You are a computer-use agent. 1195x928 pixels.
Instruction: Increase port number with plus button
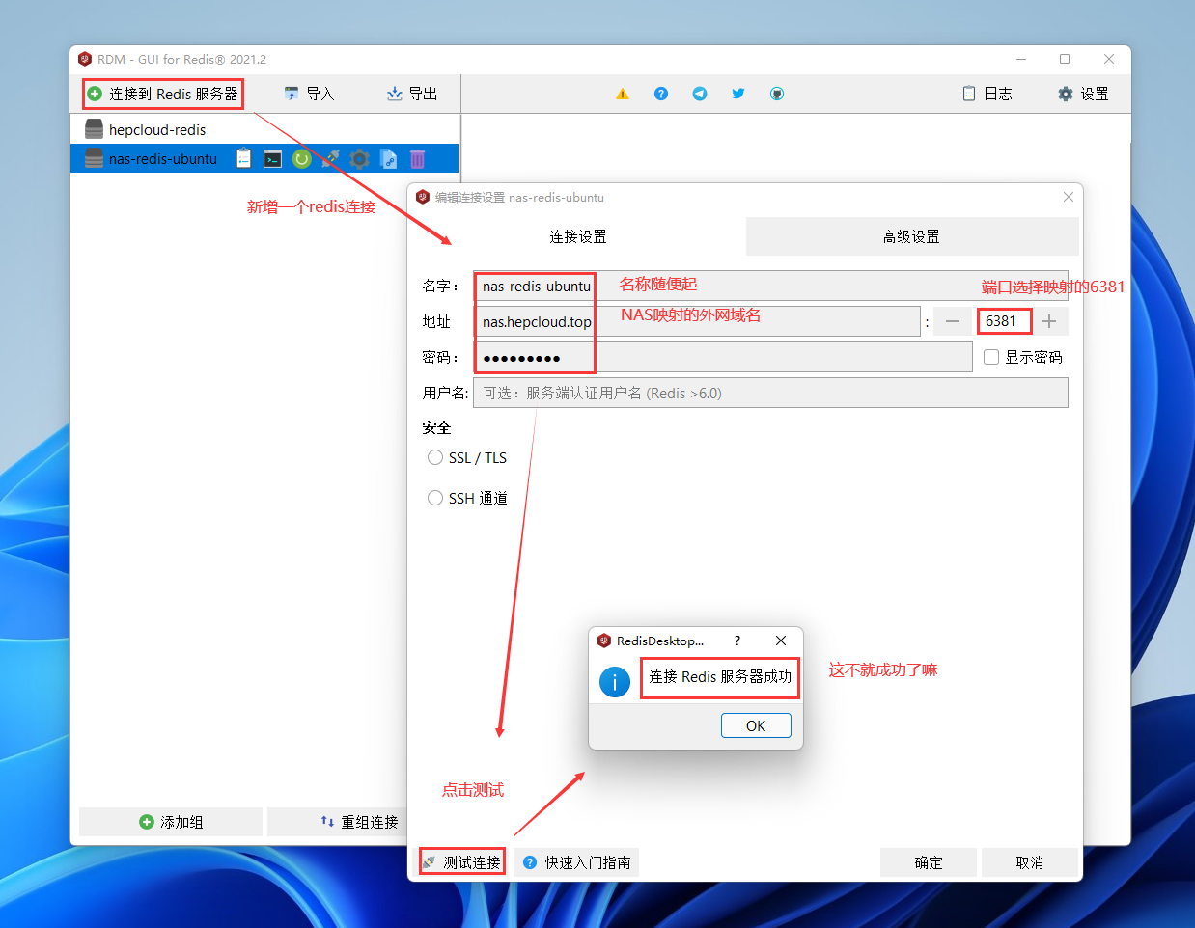(x=1049, y=321)
